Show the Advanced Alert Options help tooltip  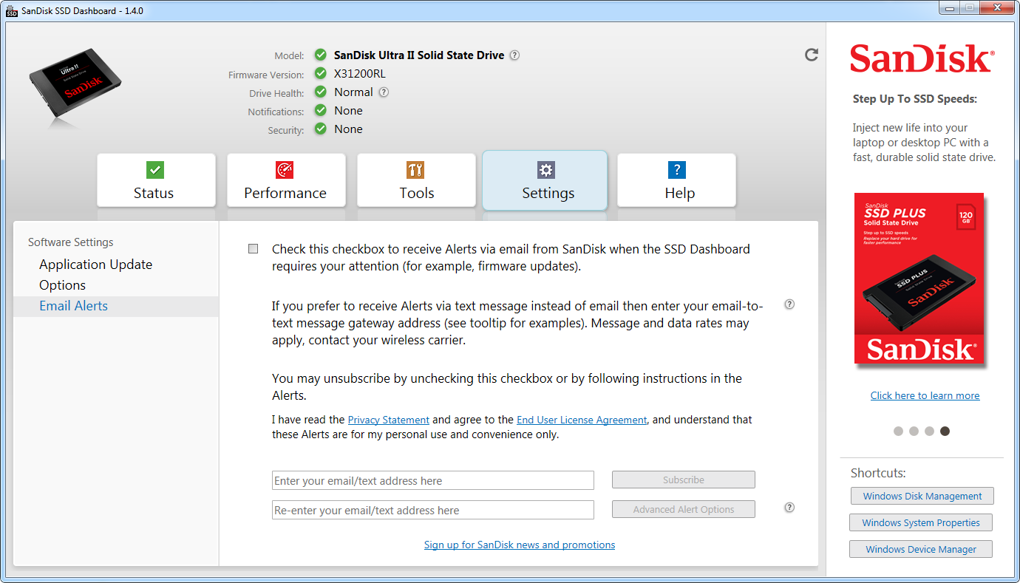point(789,508)
